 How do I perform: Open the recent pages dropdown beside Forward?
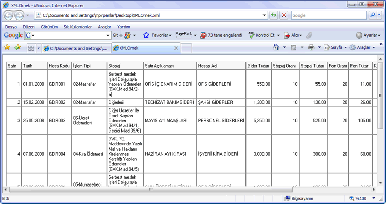28,15
